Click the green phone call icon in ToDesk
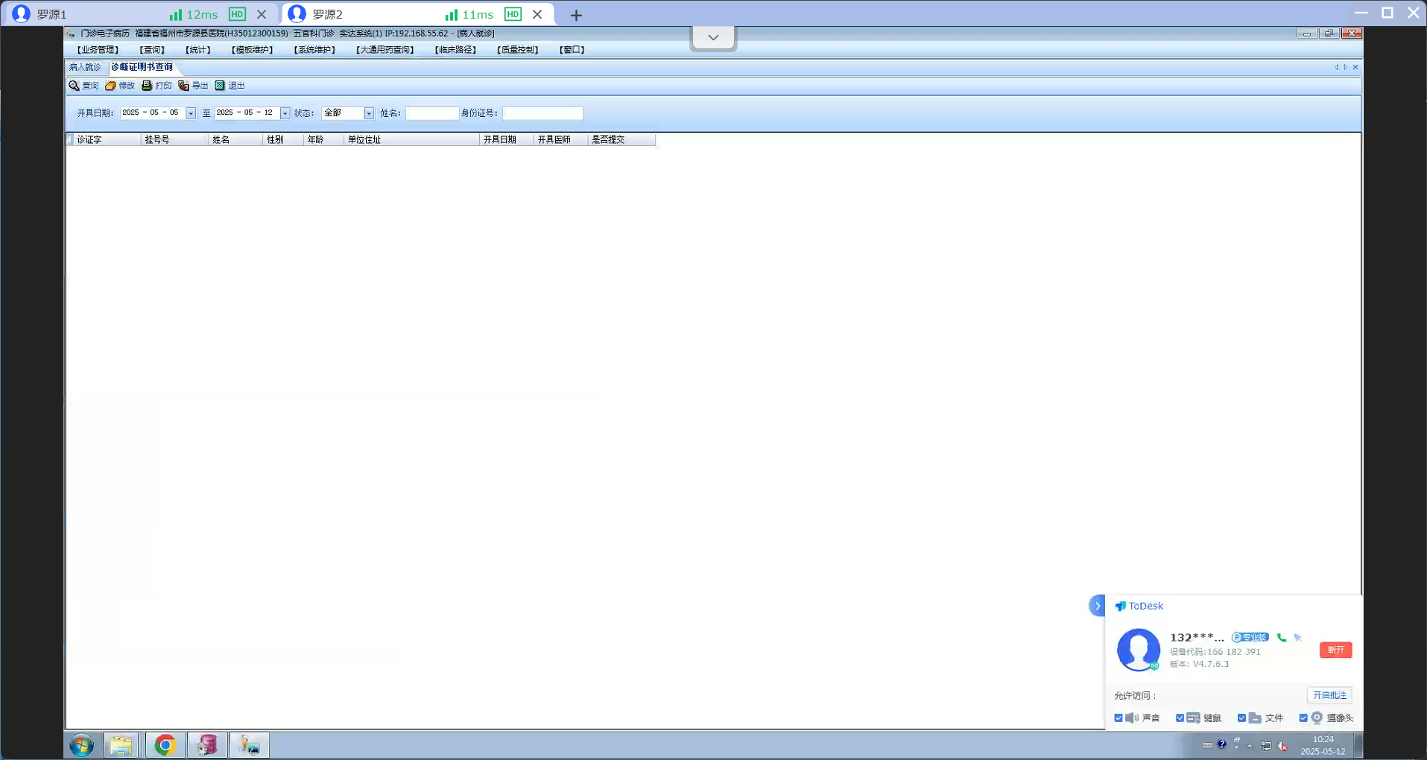The image size is (1427, 760). click(x=1282, y=638)
